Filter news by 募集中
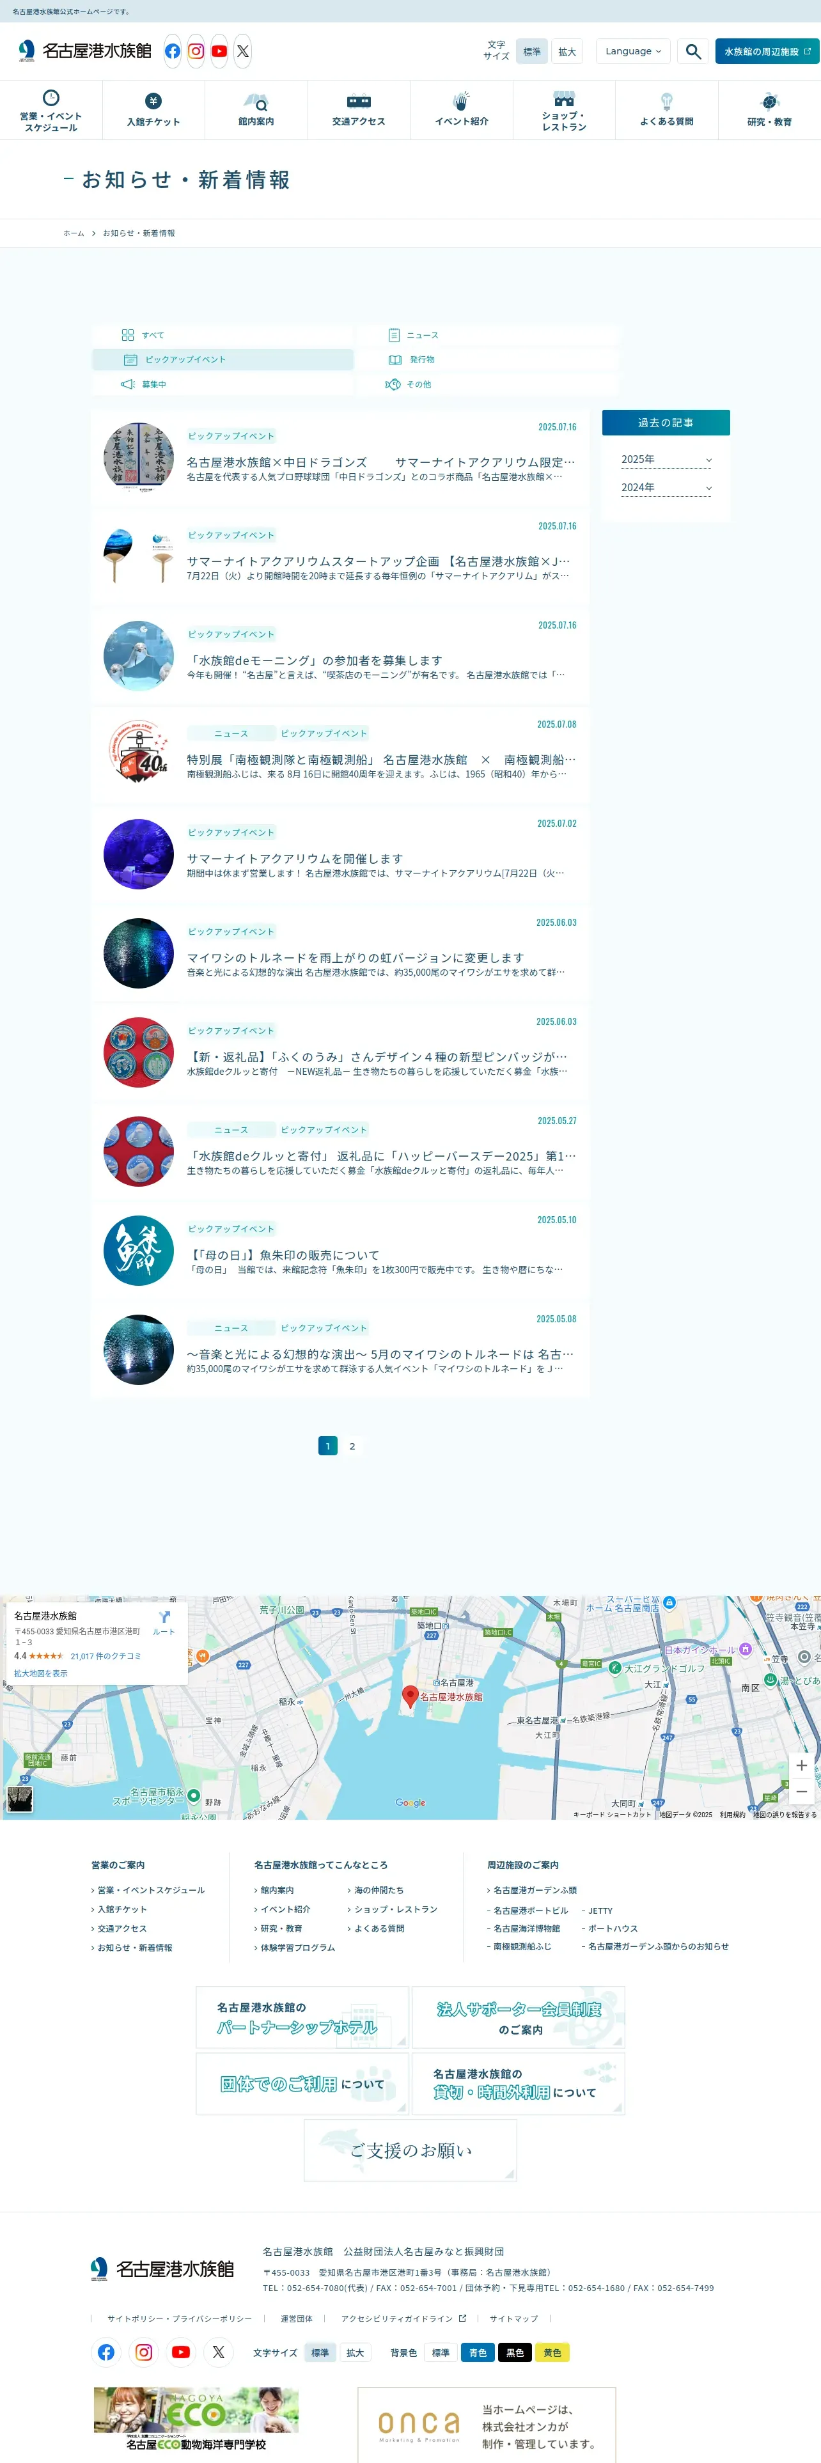 click(x=223, y=384)
